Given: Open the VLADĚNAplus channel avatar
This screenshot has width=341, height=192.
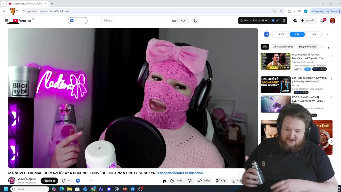Looking at the screenshot, I should click(12, 181).
